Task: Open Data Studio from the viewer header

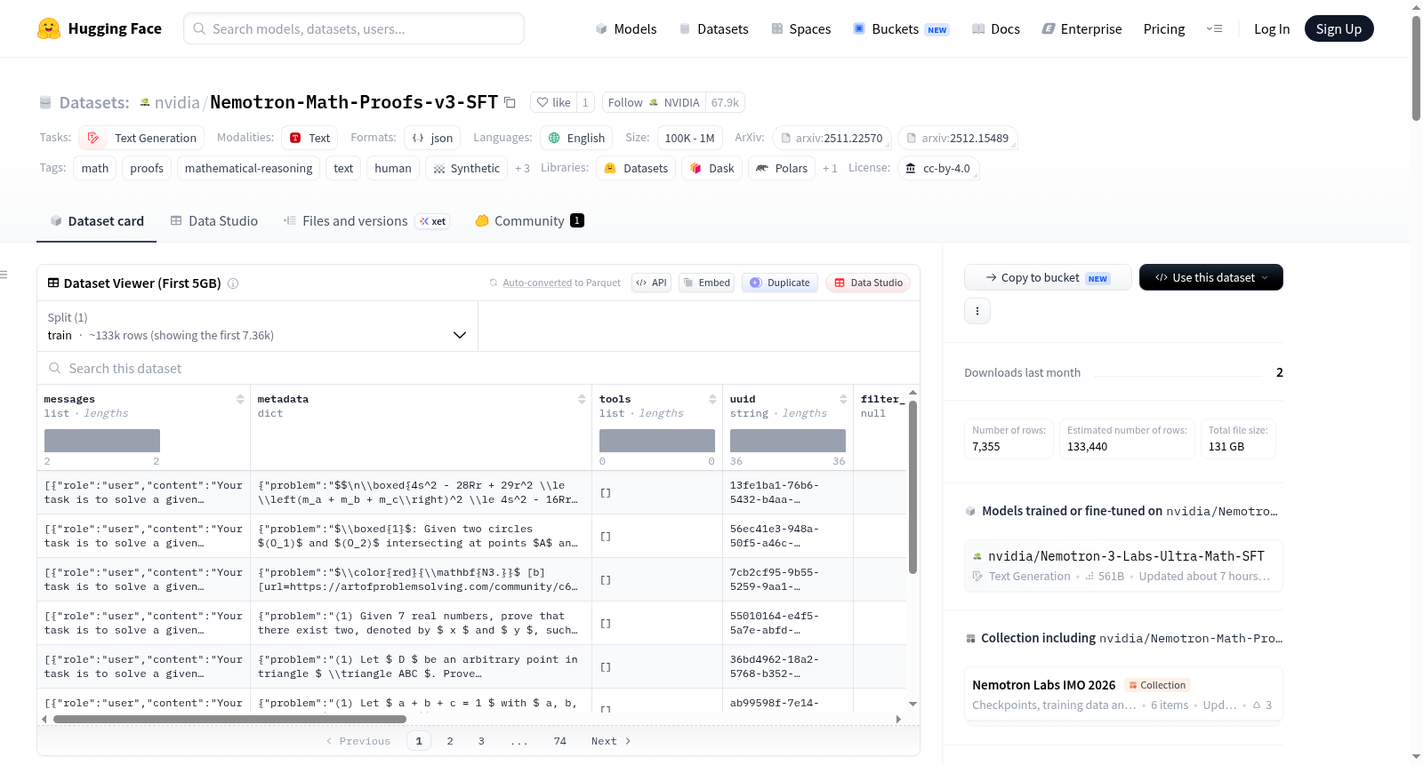Action: coord(868,283)
